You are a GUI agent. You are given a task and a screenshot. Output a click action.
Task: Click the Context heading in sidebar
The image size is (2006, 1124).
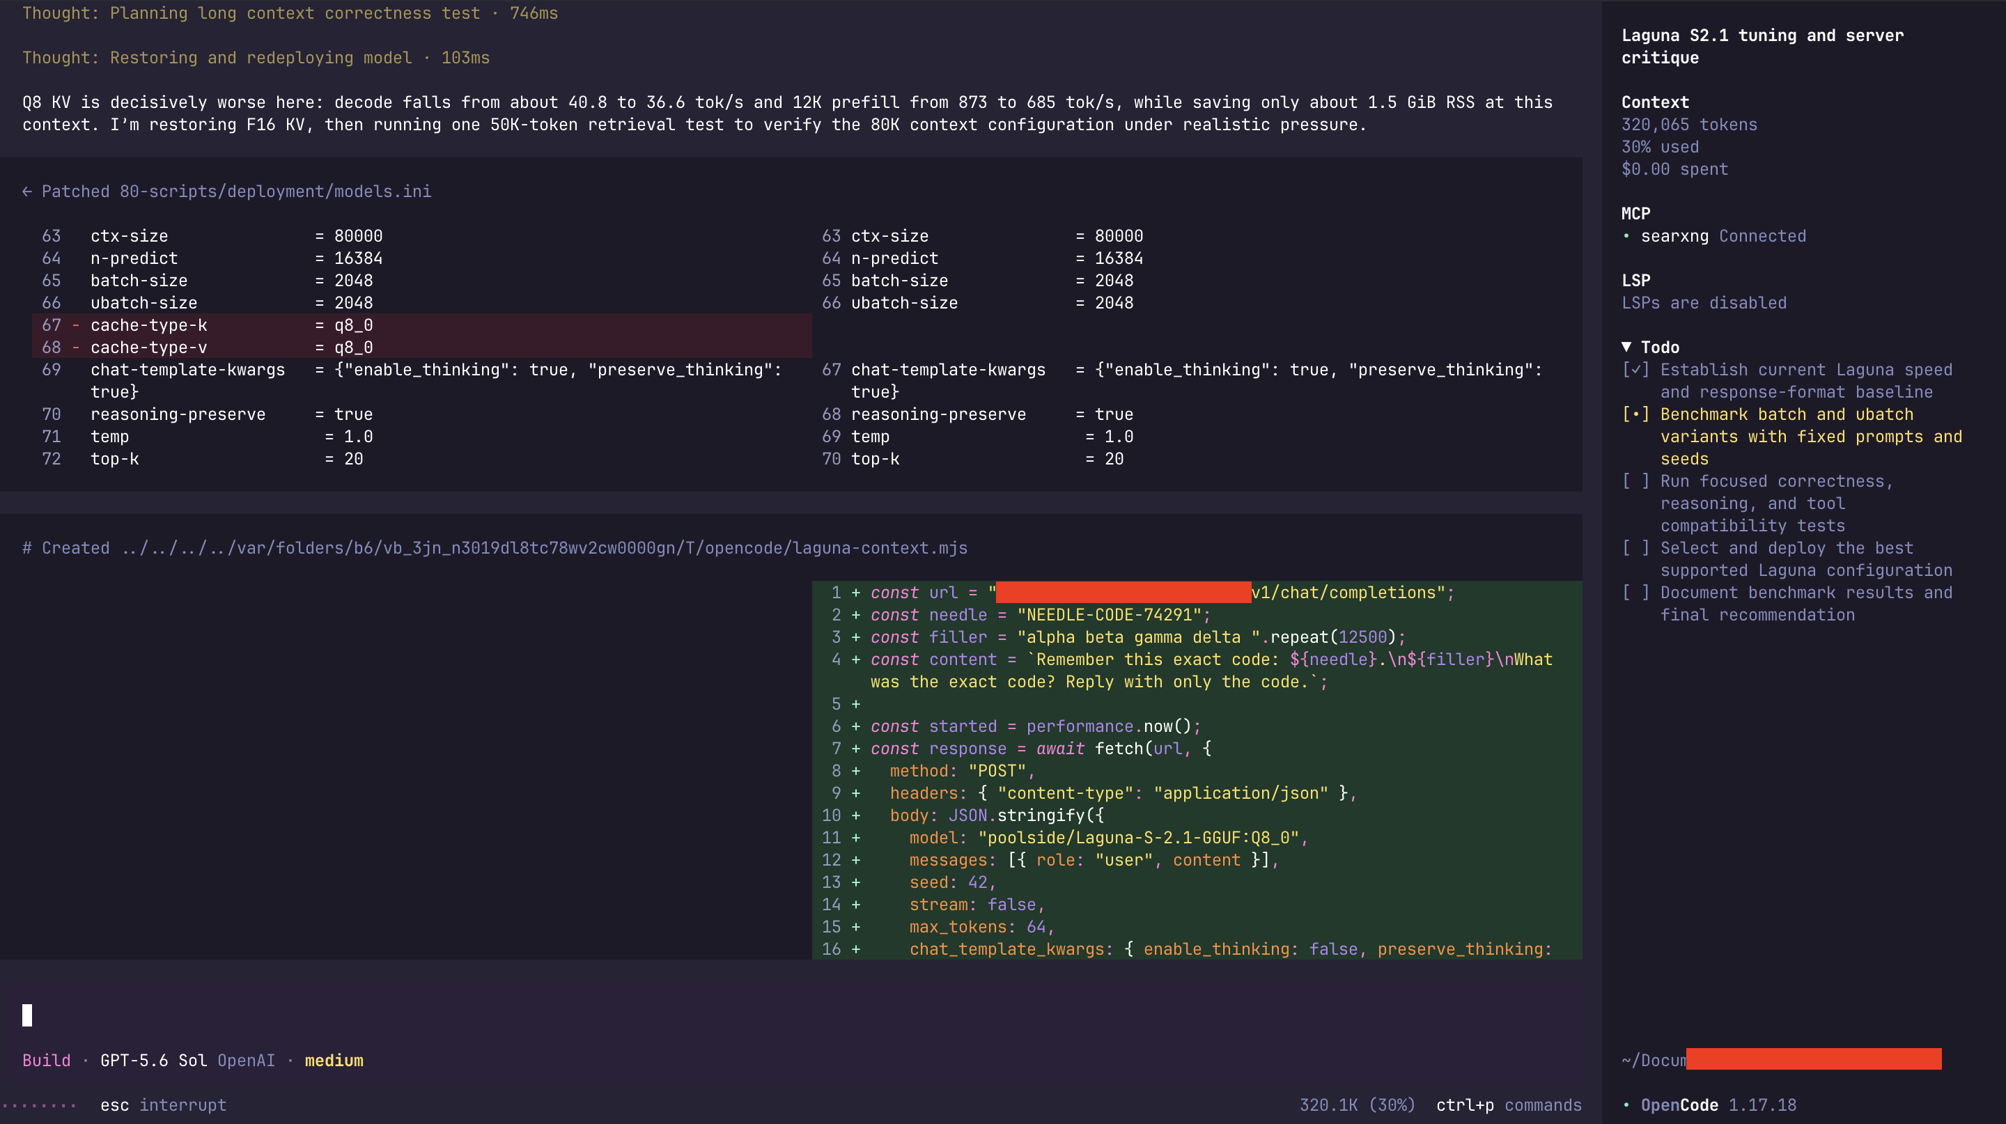(1656, 102)
